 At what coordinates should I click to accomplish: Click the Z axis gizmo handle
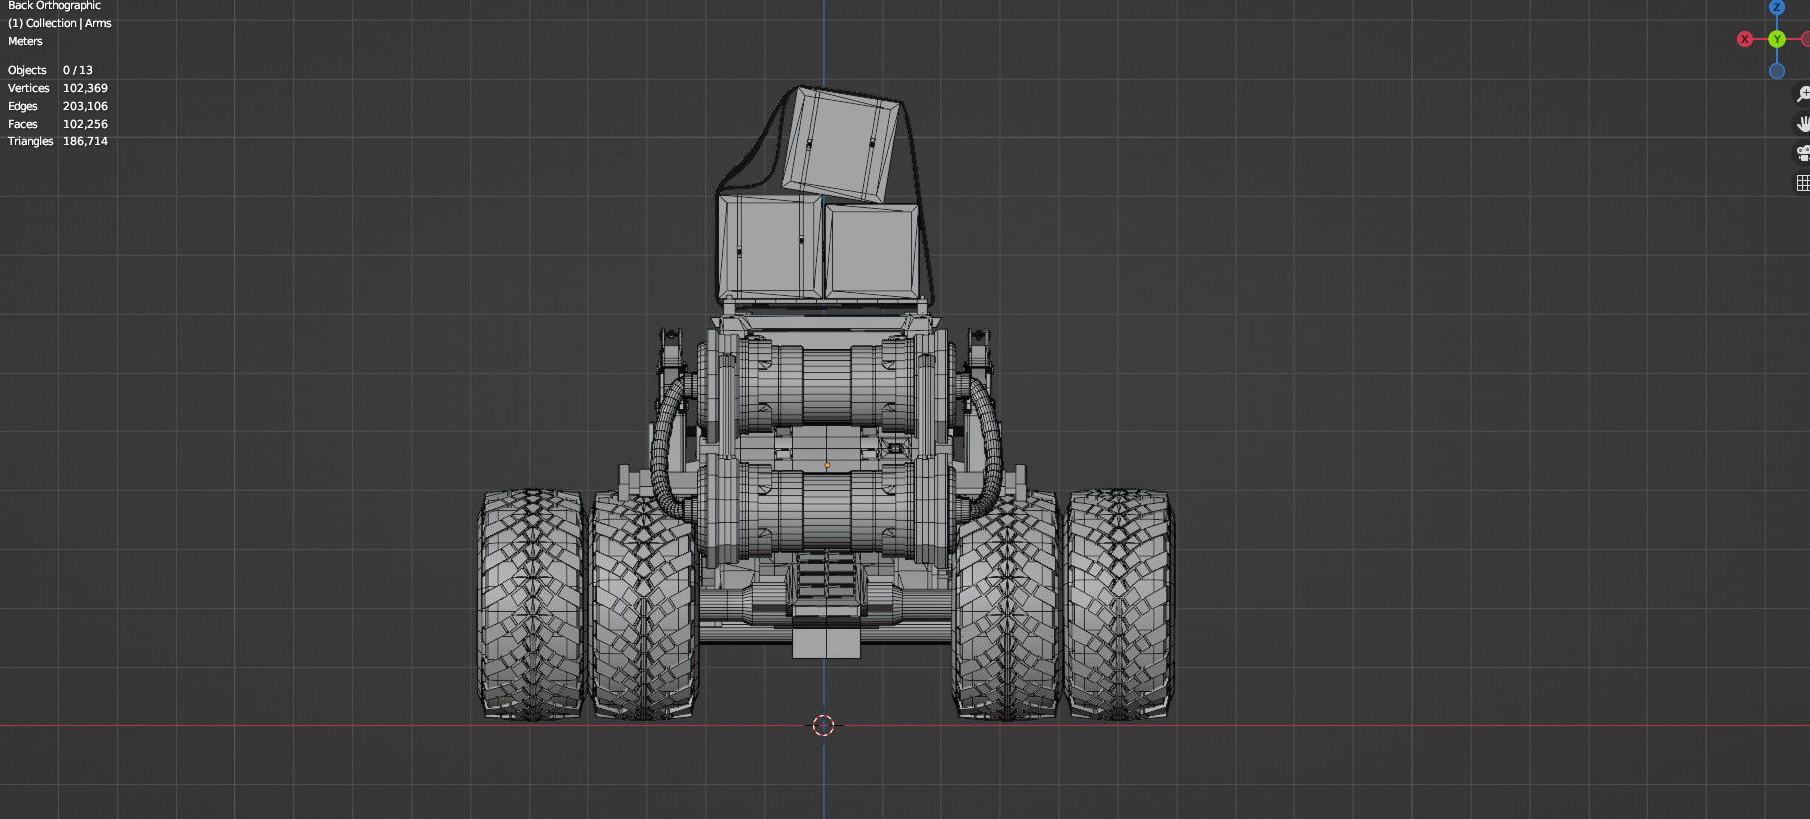click(1777, 7)
